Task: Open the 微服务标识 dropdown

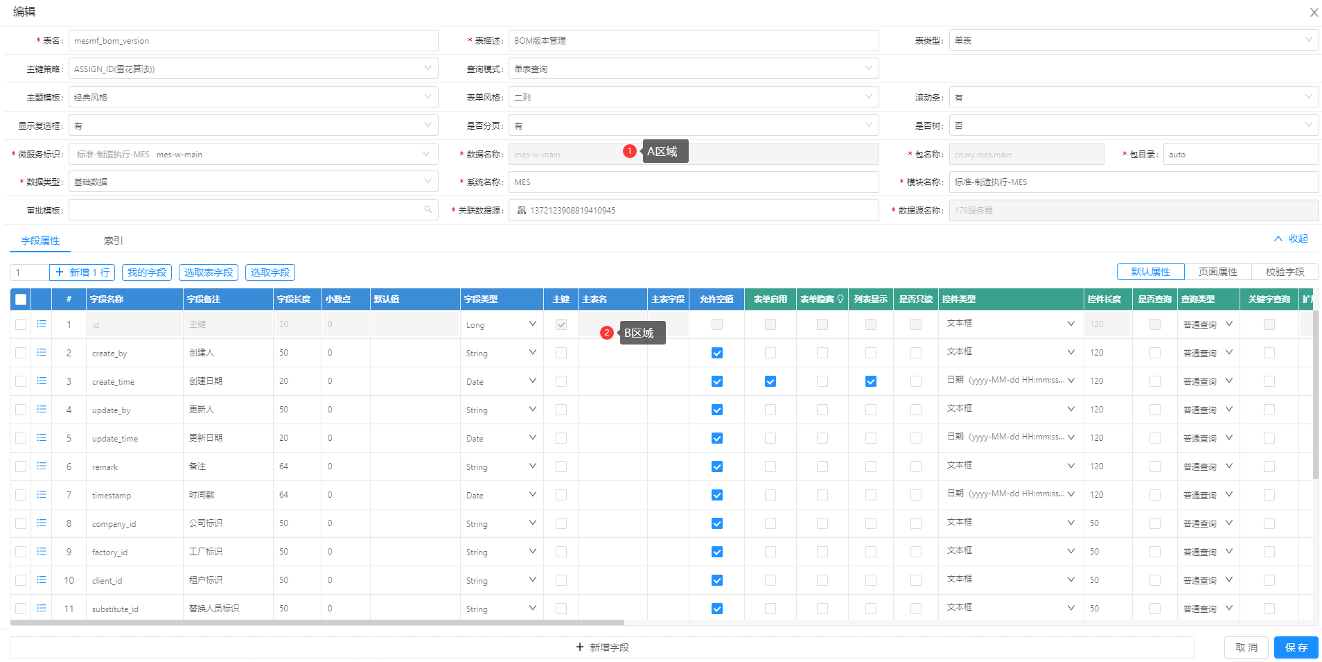Action: tap(254, 154)
